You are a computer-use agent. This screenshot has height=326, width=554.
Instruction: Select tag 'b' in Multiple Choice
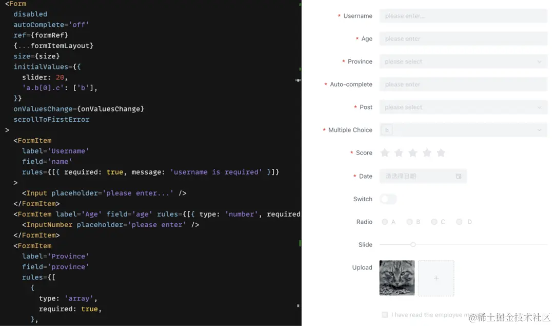pyautogui.click(x=387, y=130)
